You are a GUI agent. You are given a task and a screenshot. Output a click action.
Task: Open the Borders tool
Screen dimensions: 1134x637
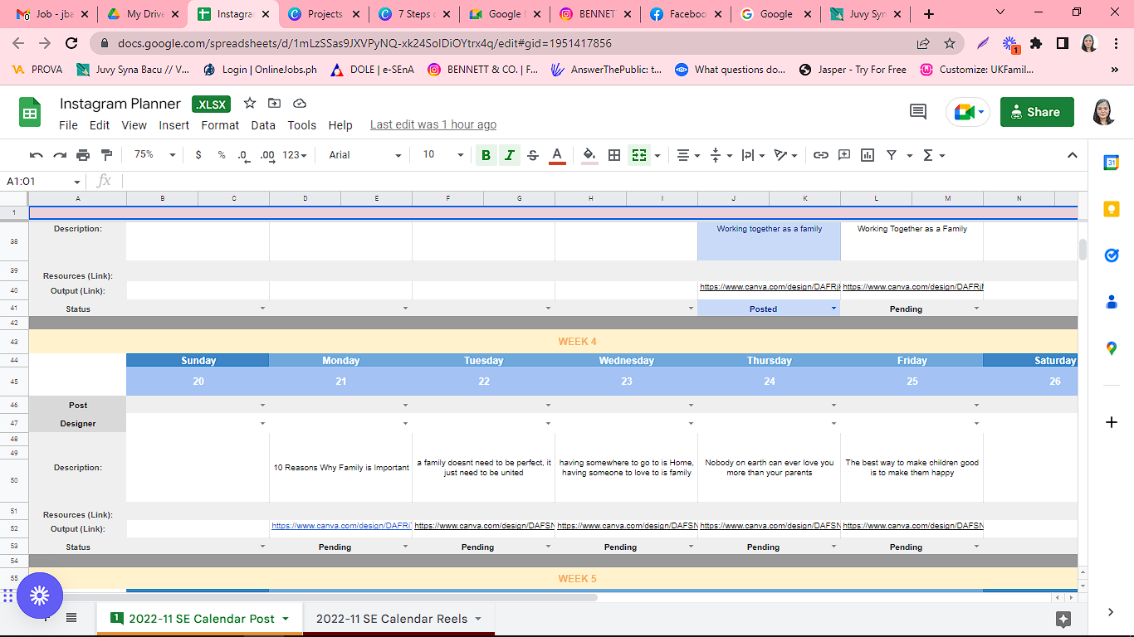614,155
